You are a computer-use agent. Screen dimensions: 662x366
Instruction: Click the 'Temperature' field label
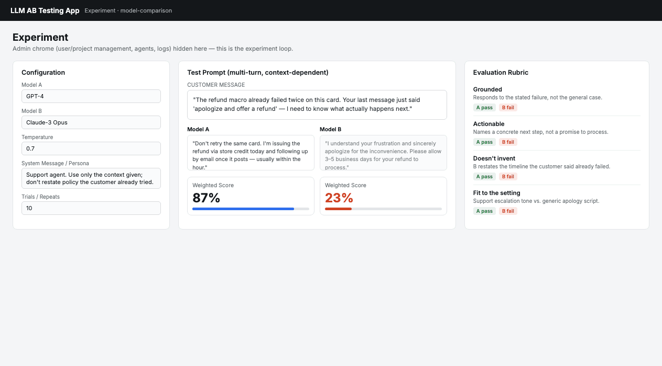tap(37, 137)
